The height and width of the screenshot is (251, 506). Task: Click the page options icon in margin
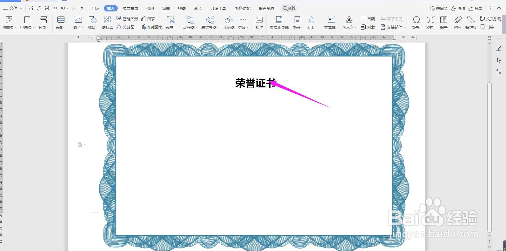click(82, 145)
